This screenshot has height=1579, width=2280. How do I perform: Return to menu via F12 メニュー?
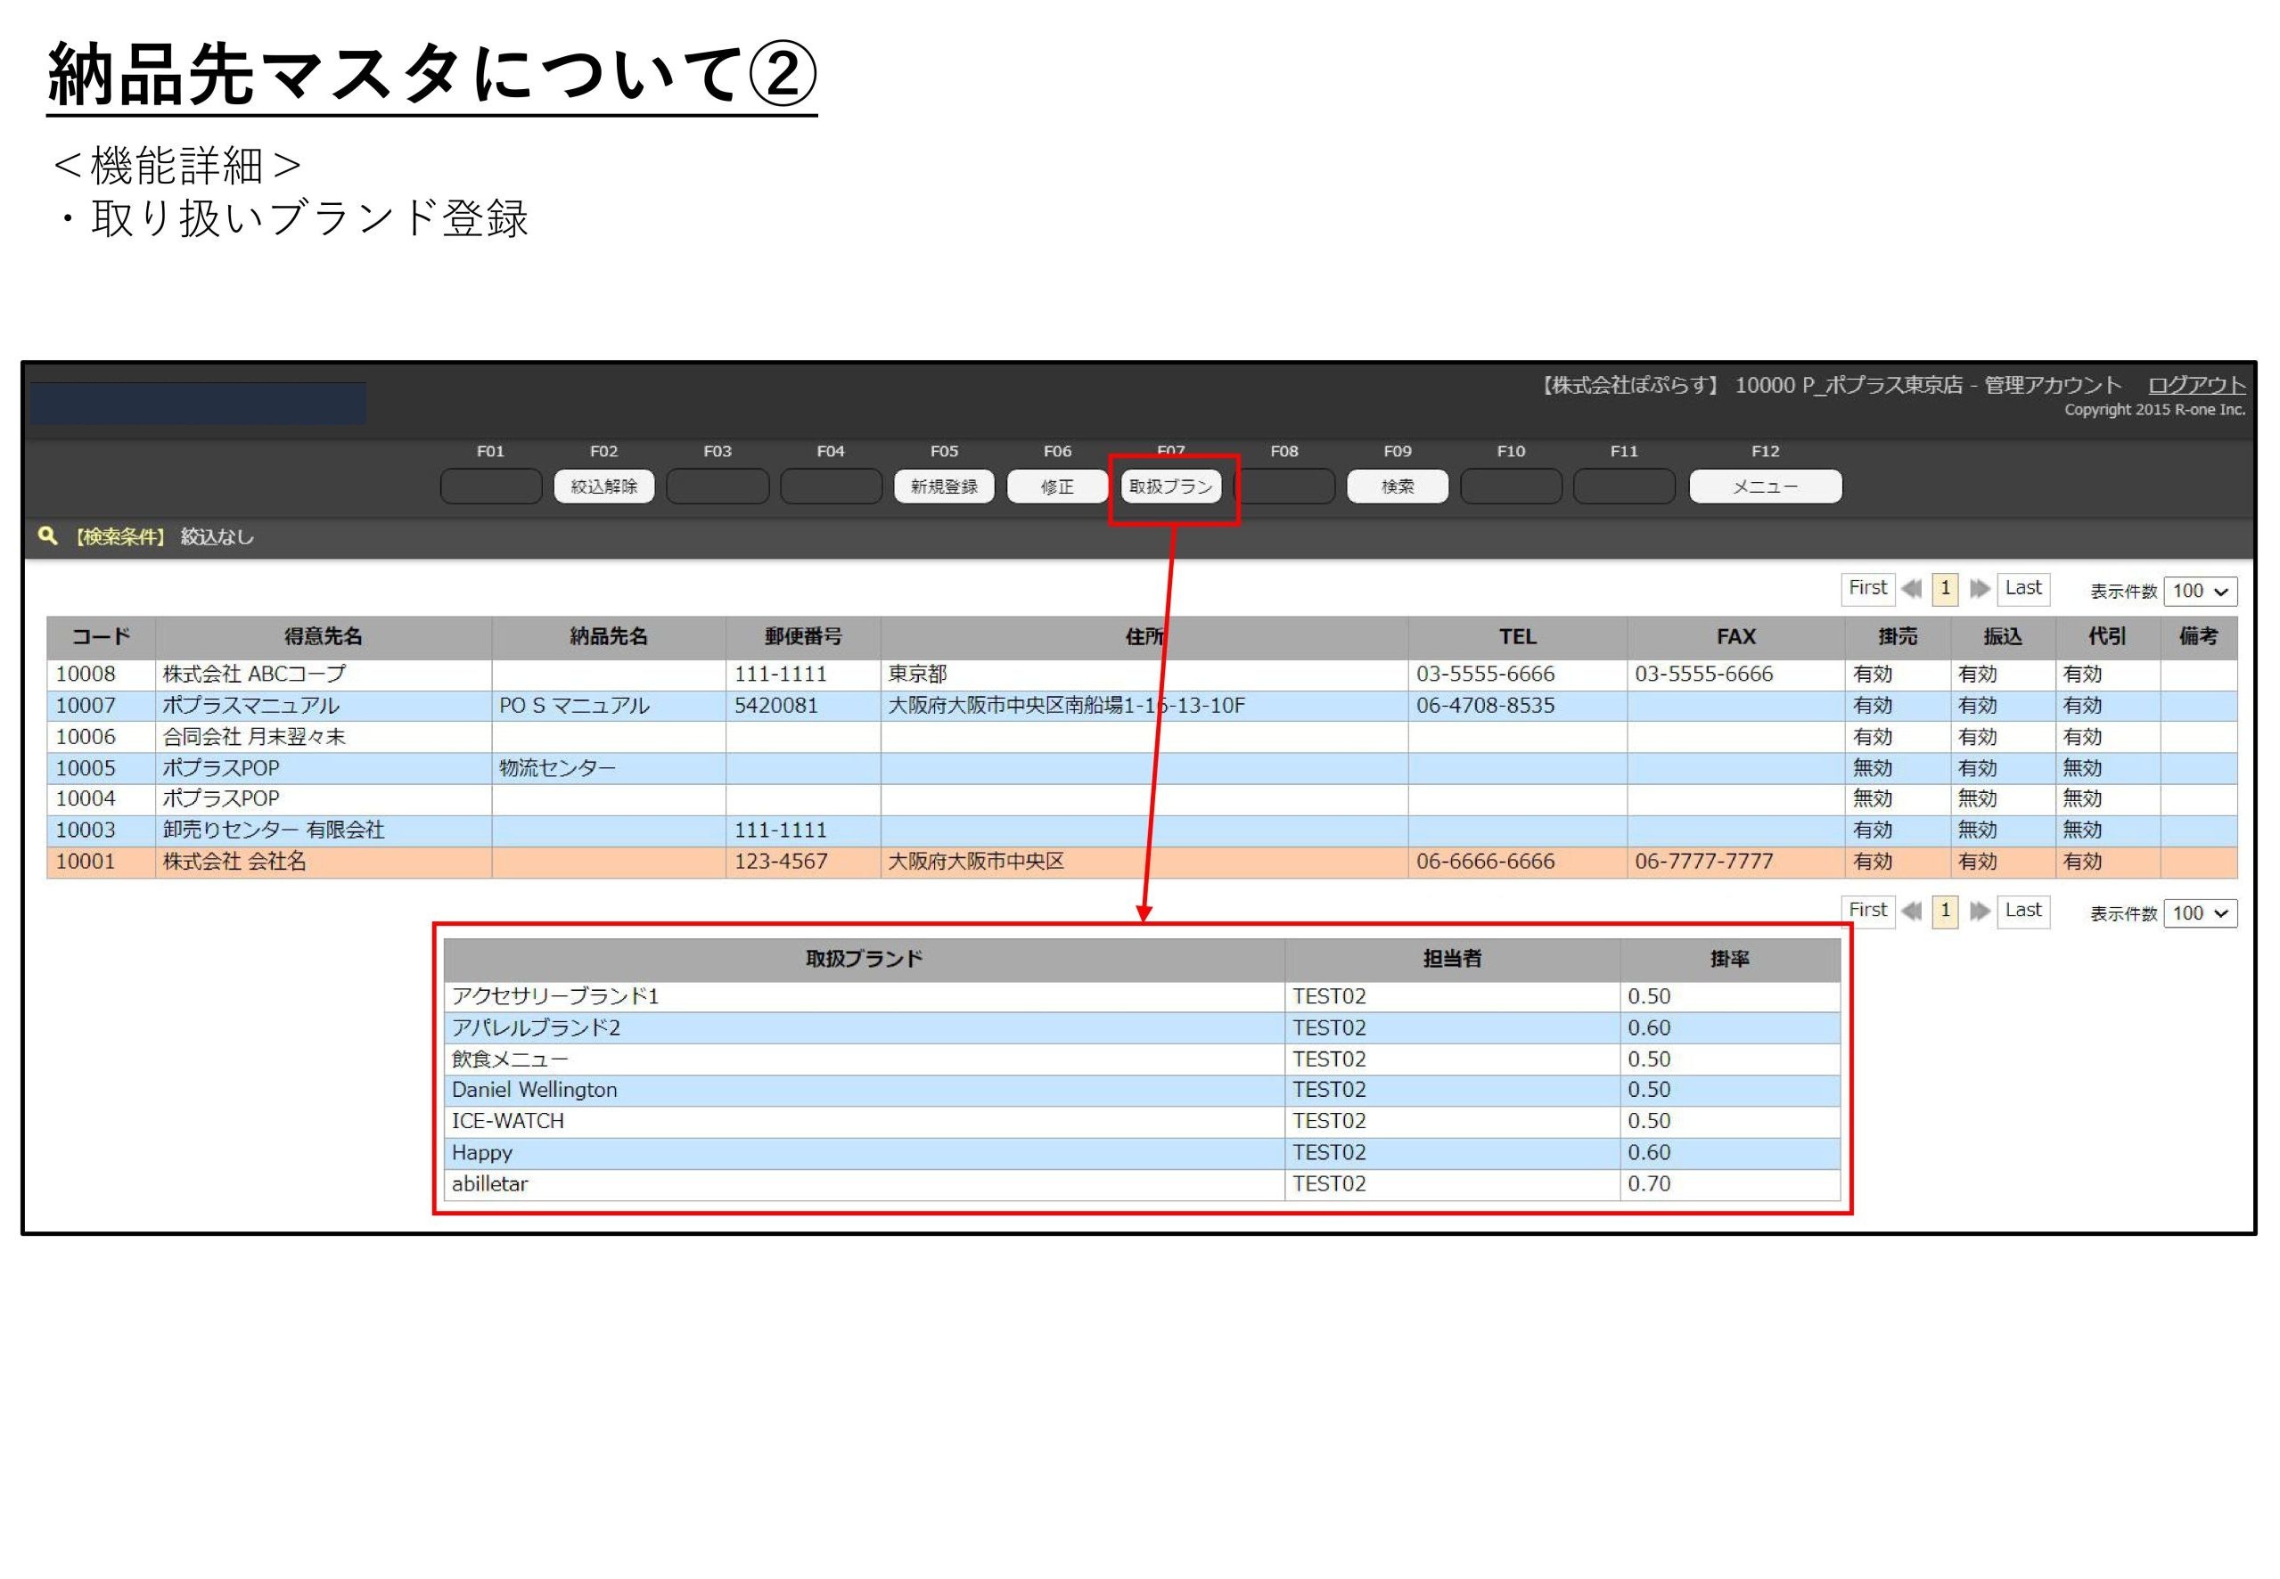click(1765, 486)
